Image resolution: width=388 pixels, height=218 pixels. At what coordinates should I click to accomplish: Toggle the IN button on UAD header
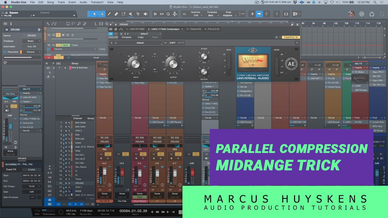click(x=166, y=43)
